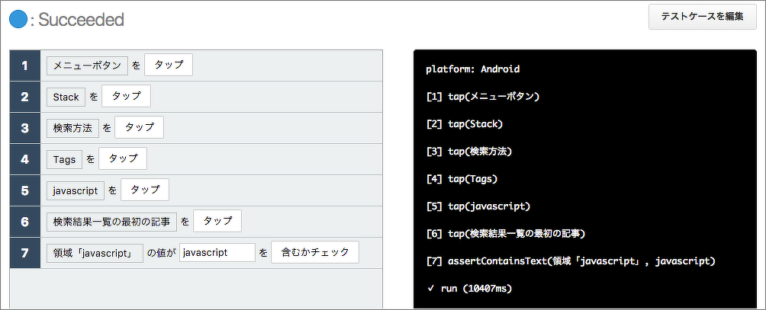The height and width of the screenshot is (310, 766).
Task: Select the メニューボタン element in step 1
Action: 87,66
